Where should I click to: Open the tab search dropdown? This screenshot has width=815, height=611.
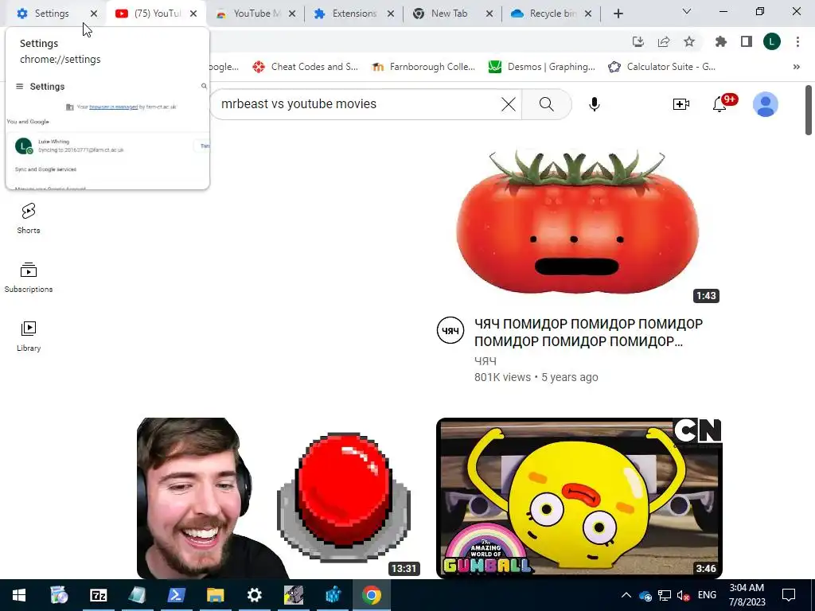point(687,11)
